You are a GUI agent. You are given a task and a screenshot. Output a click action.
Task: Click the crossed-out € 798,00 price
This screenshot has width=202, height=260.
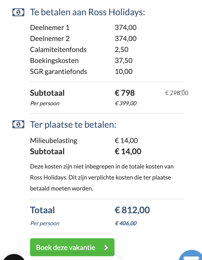177,93
